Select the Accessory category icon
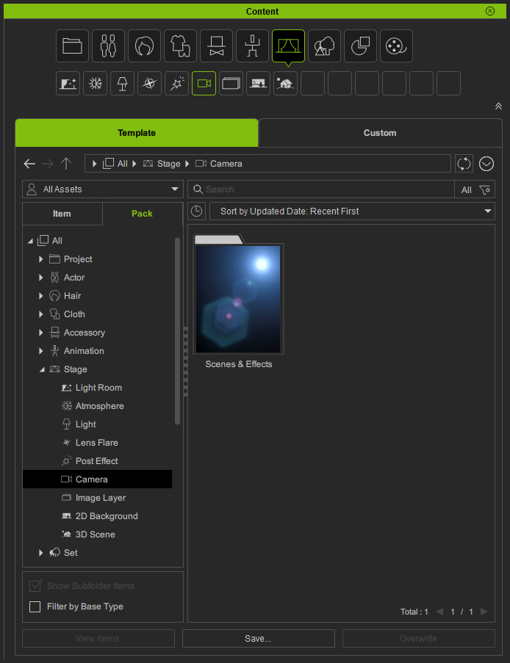 pos(216,46)
